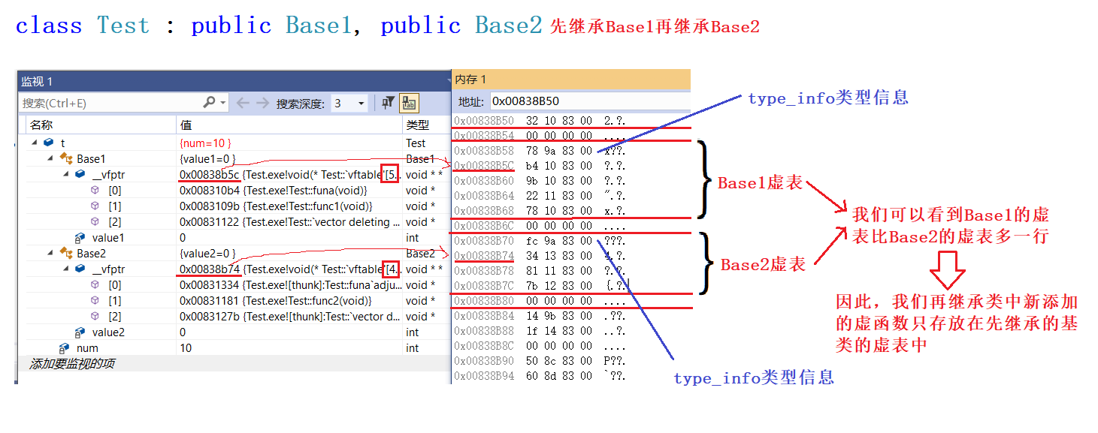Click the filter pin icon in watch toolbar

388,103
